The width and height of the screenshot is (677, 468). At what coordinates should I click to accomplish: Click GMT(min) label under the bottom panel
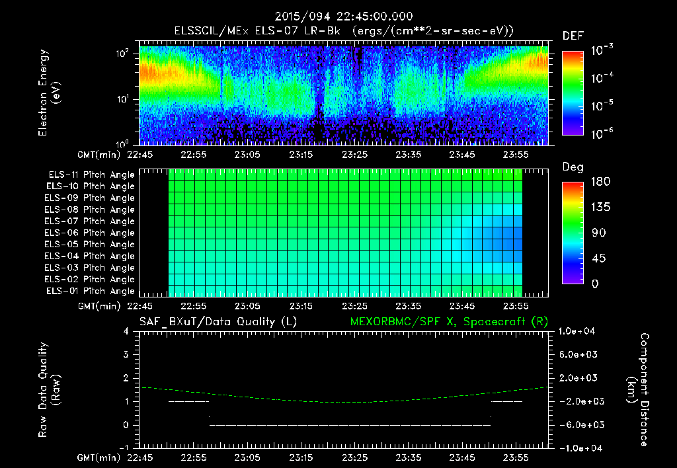pos(99,457)
